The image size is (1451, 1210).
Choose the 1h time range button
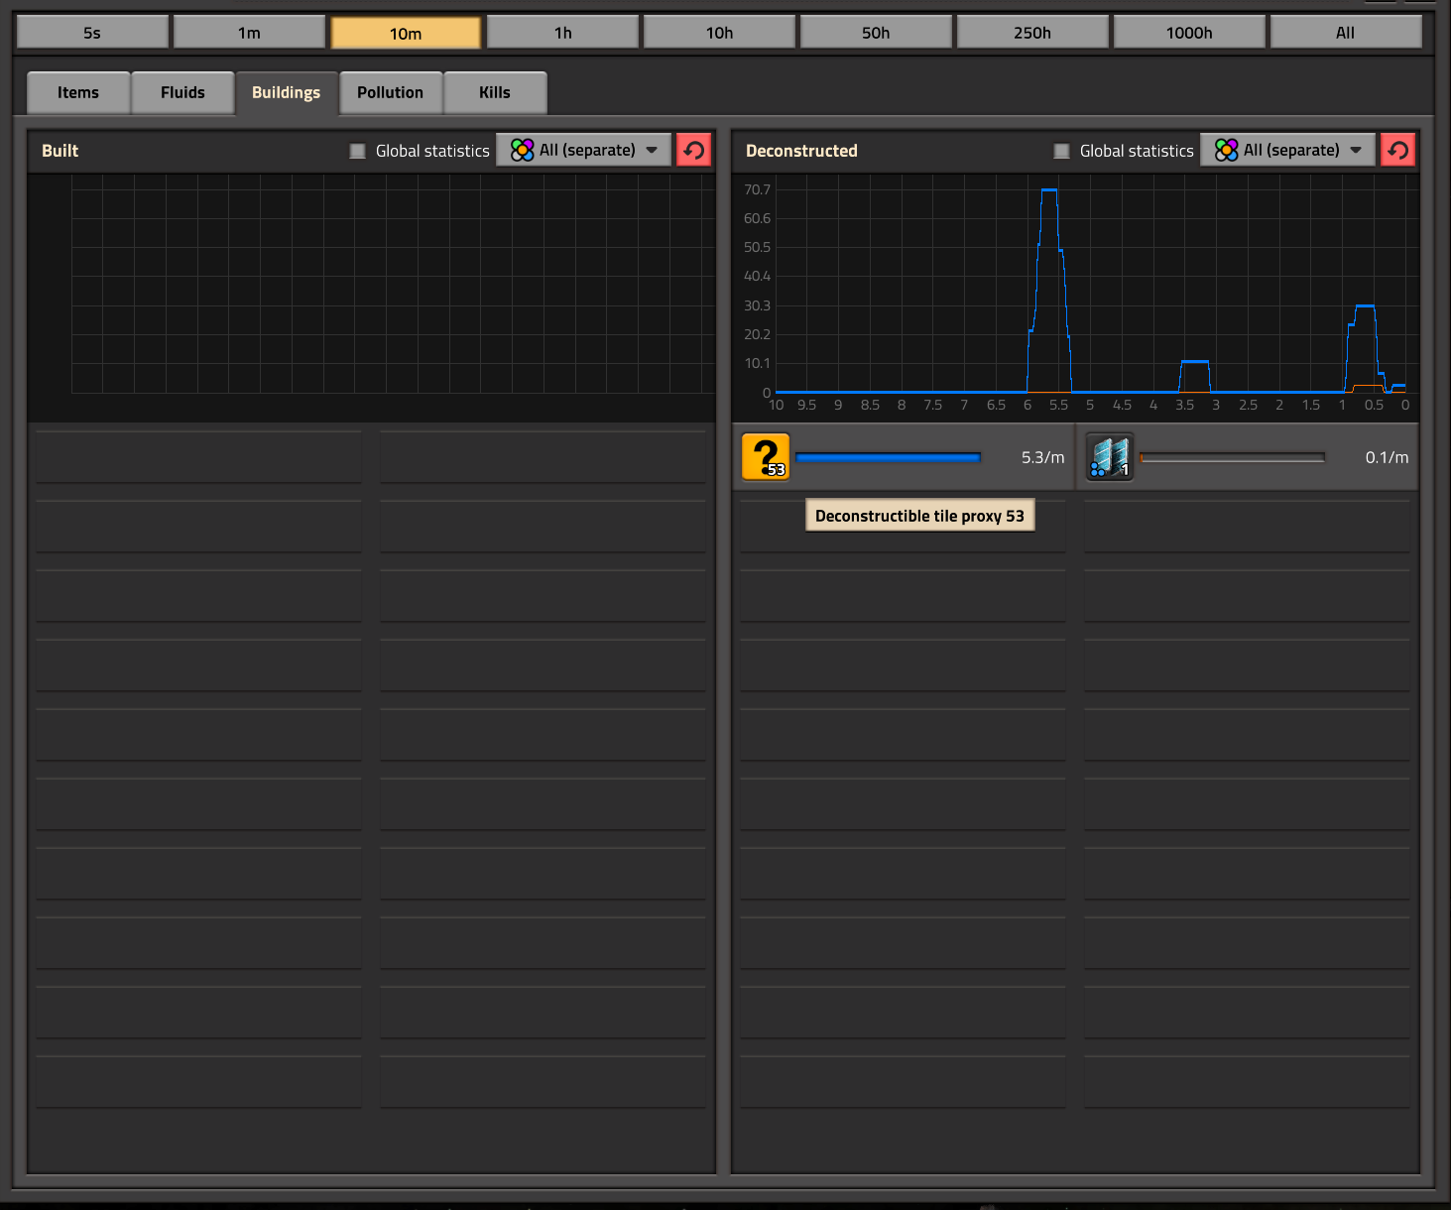562,33
